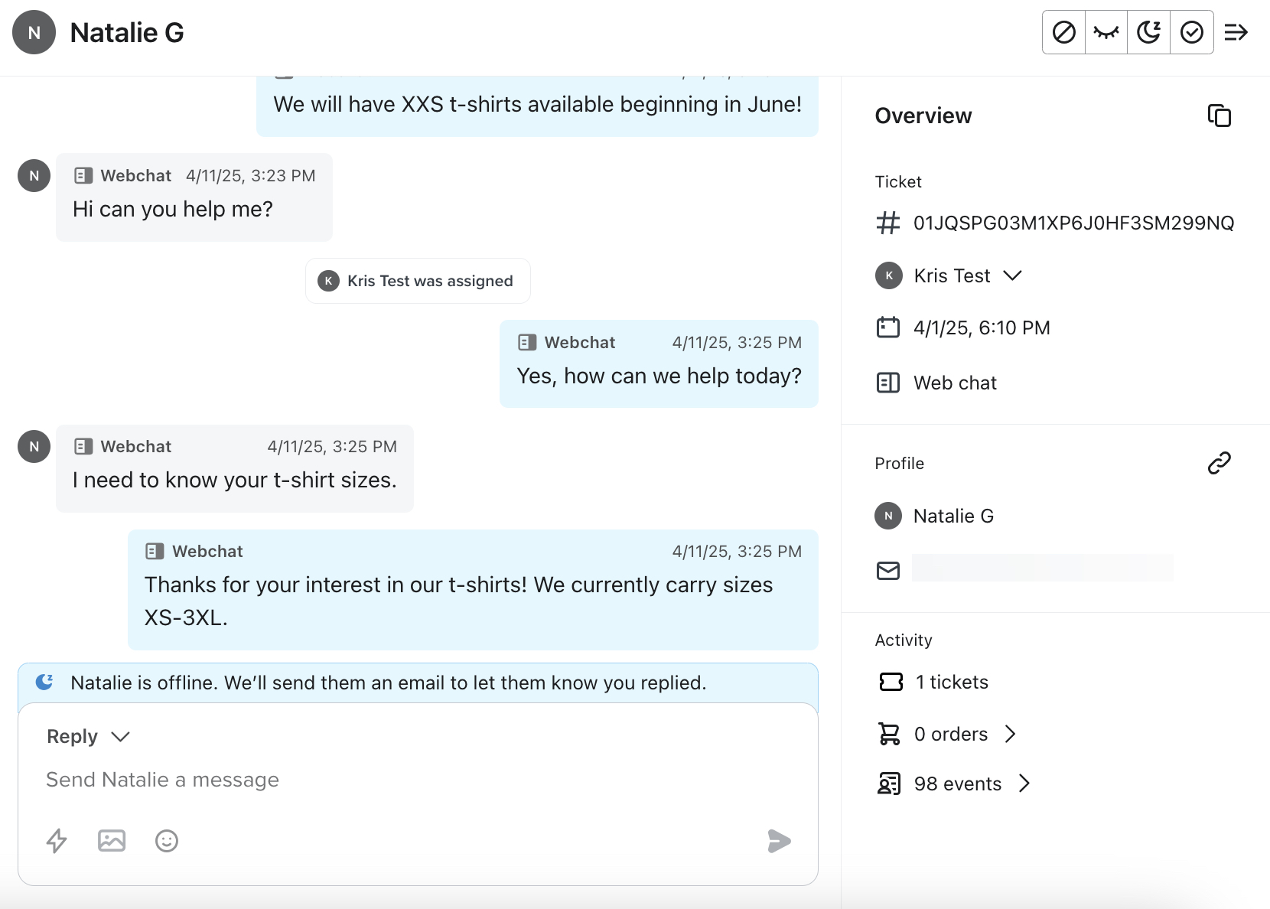
Task: Snooze this conversation
Action: coord(1148,32)
